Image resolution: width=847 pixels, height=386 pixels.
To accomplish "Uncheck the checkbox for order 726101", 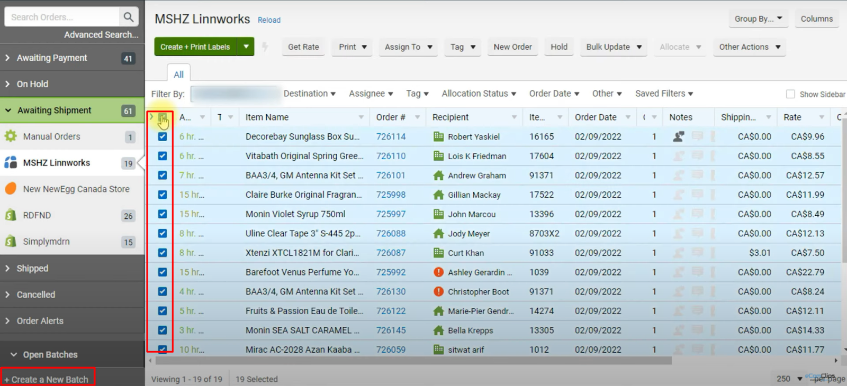I will click(x=163, y=175).
